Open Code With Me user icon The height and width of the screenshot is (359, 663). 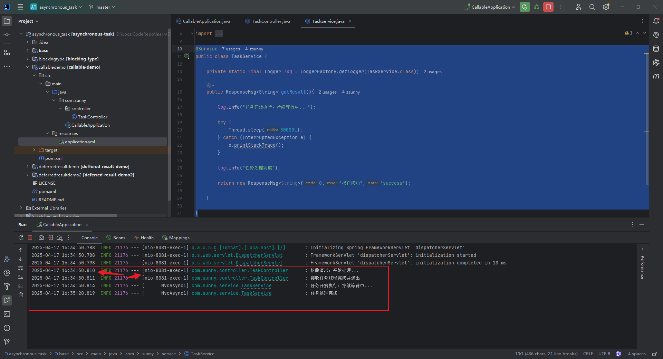coord(578,7)
